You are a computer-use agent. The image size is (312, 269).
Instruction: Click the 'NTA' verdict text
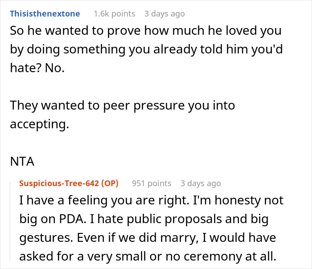click(22, 162)
